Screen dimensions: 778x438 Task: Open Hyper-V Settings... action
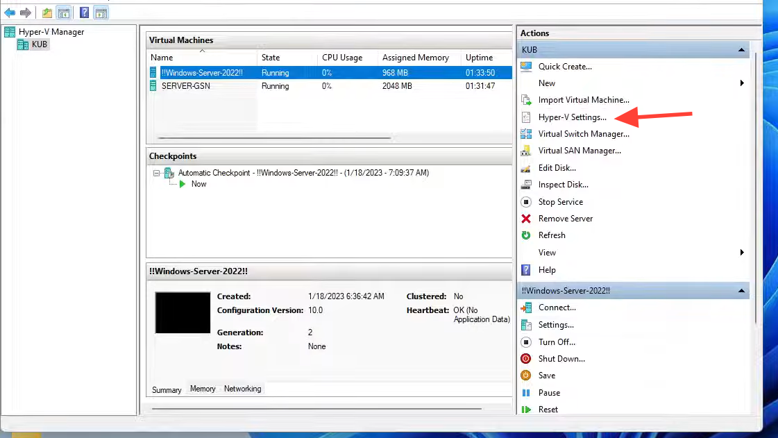[x=572, y=117]
